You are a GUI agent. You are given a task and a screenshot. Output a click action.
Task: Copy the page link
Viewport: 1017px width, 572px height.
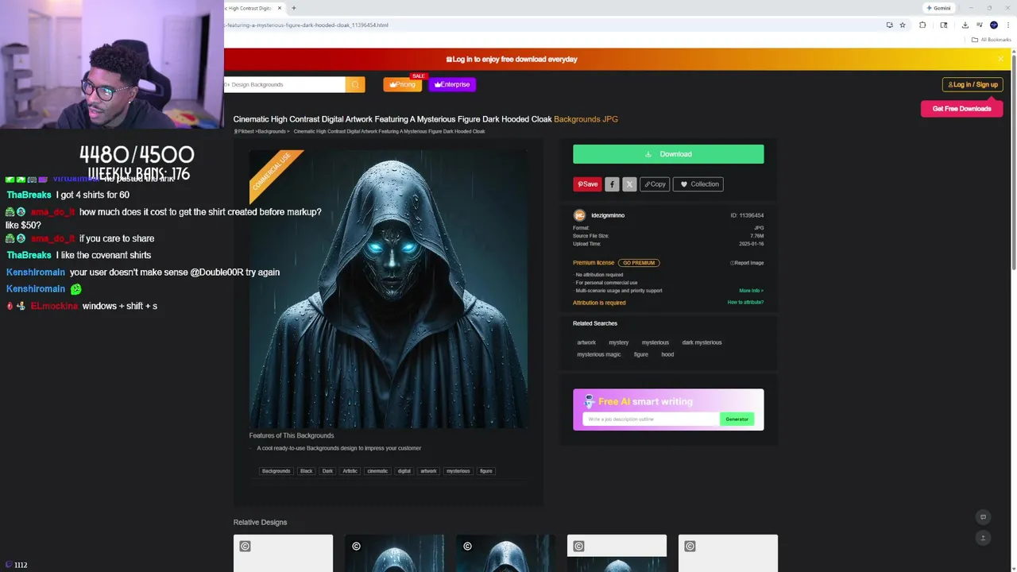[655, 184]
